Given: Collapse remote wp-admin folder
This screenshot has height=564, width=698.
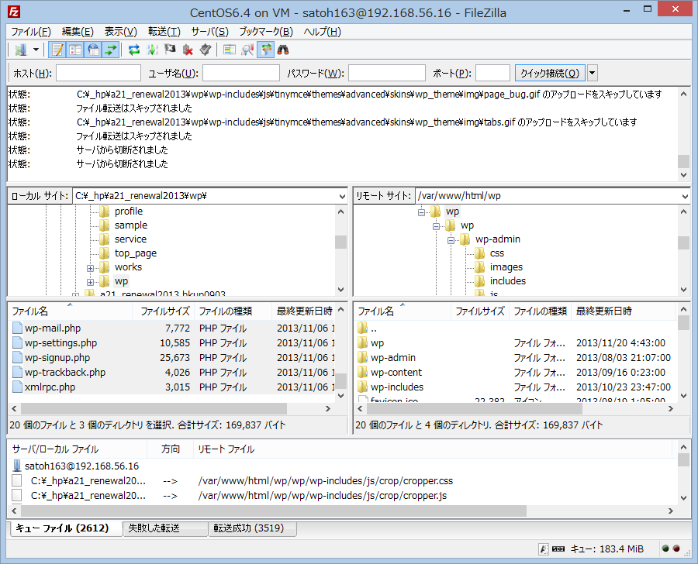Looking at the screenshot, I should pyautogui.click(x=451, y=241).
